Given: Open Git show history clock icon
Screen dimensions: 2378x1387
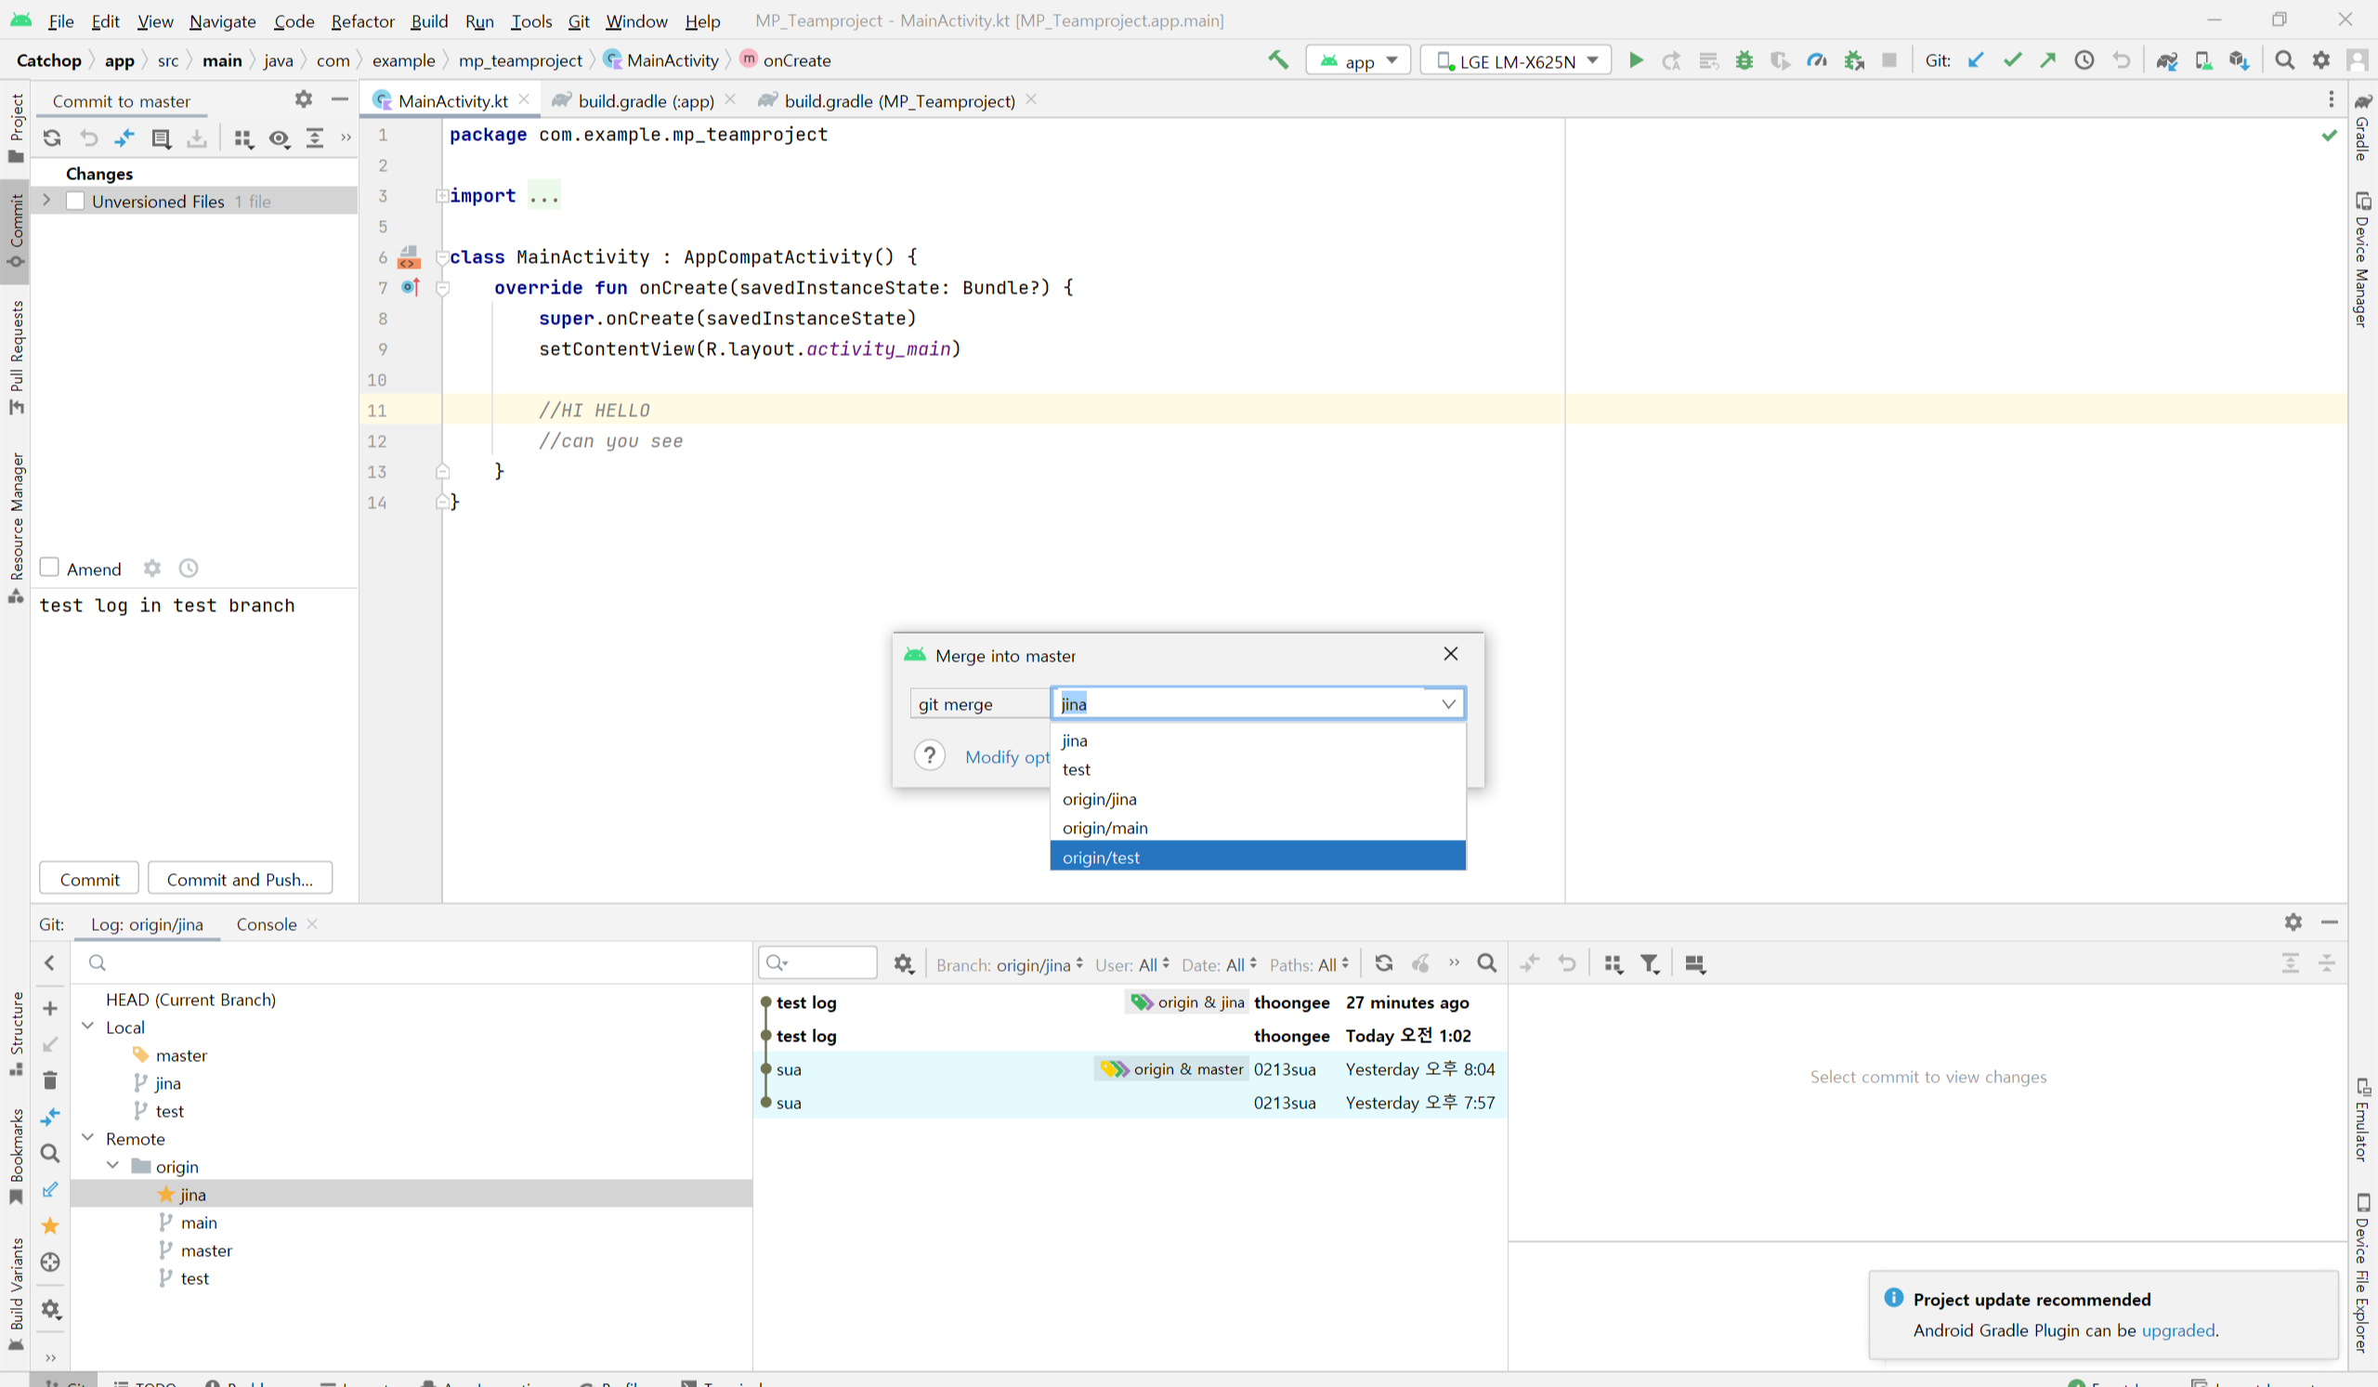Looking at the screenshot, I should point(2084,60).
